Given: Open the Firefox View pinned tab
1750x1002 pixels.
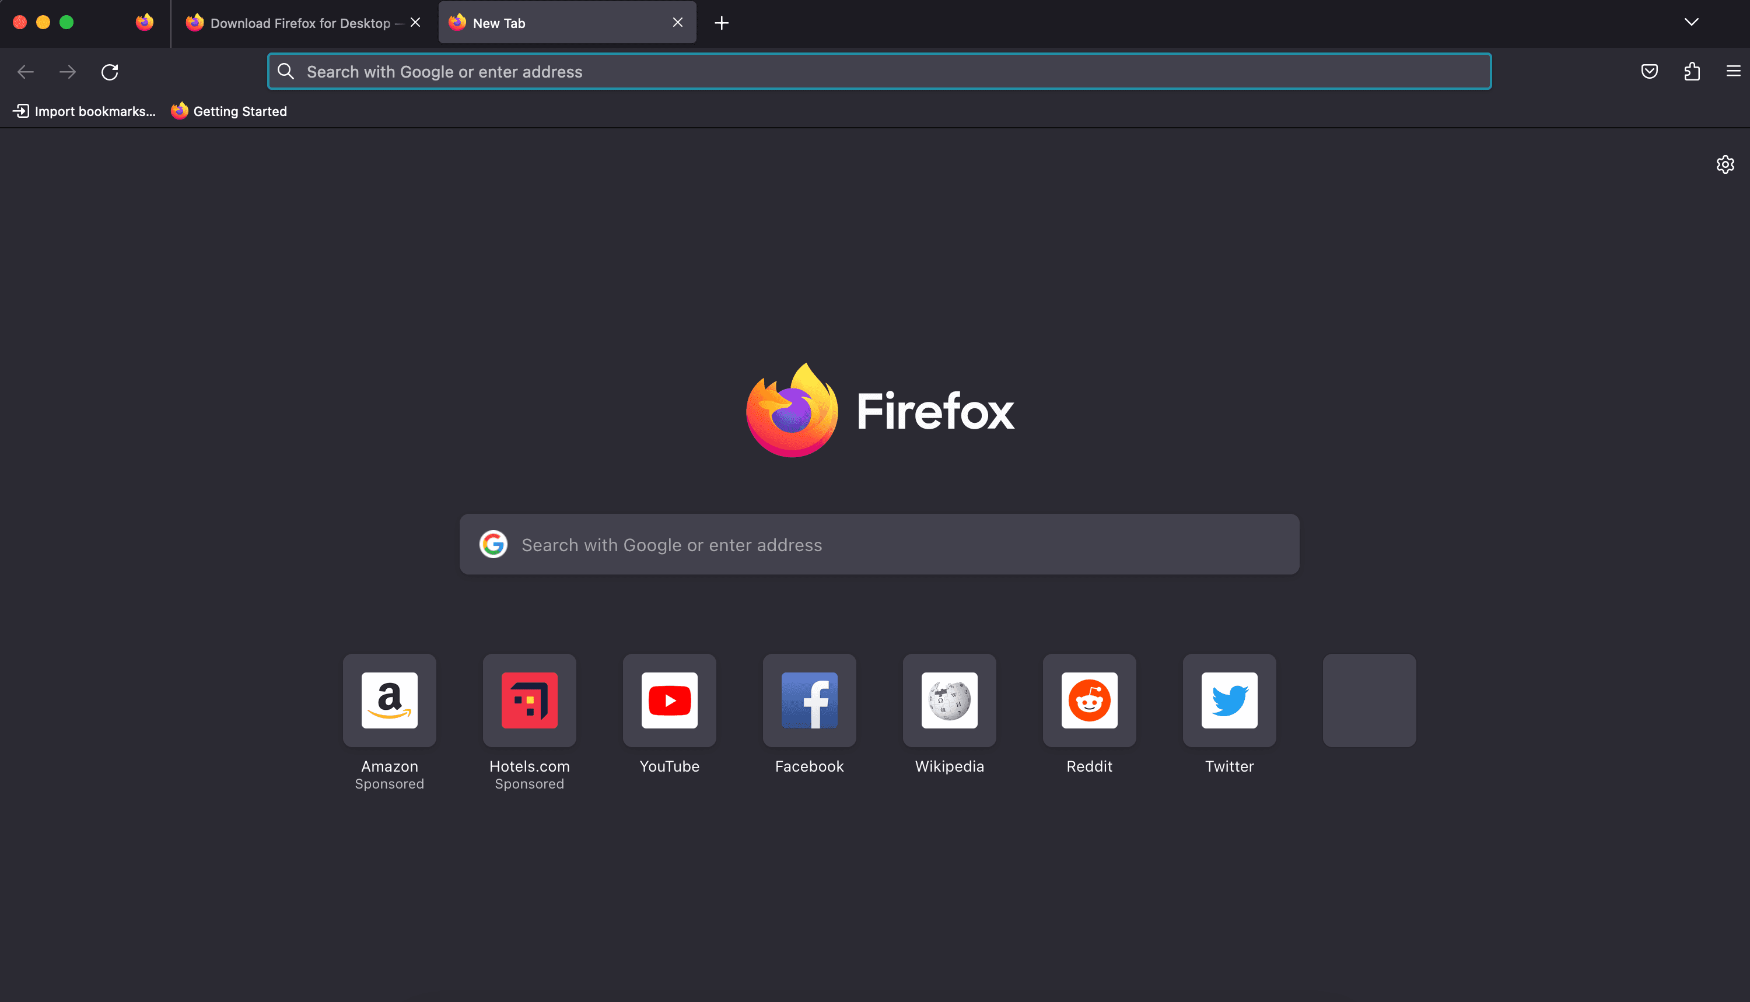Looking at the screenshot, I should coord(145,23).
